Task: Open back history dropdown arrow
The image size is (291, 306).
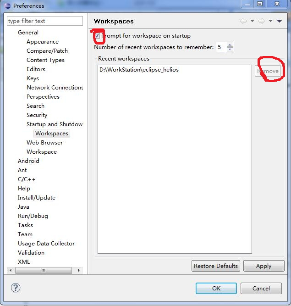Action: tap(252, 21)
